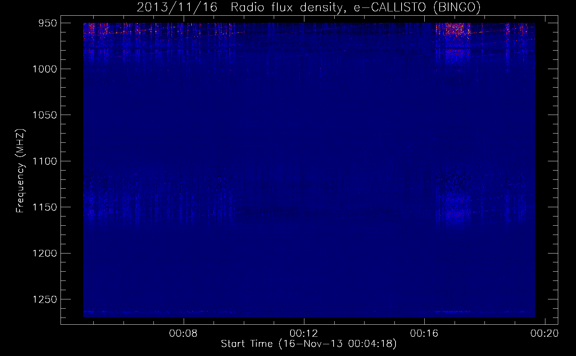Click the 1250 frequency tick label
Image resolution: width=576 pixels, height=356 pixels.
(x=44, y=299)
